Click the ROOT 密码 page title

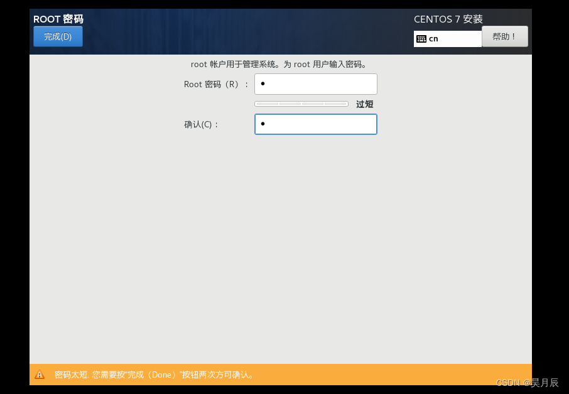click(x=58, y=19)
